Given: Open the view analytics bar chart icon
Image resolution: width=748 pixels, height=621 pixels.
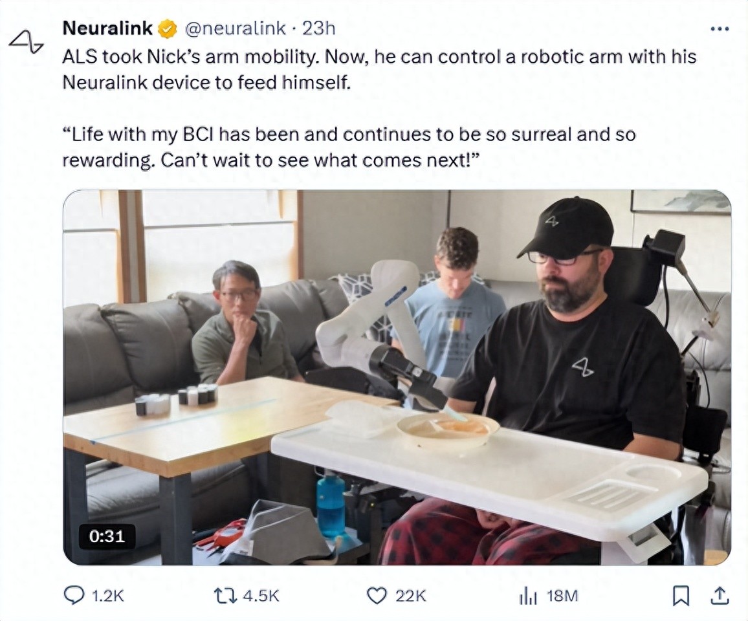Looking at the screenshot, I should (x=528, y=596).
